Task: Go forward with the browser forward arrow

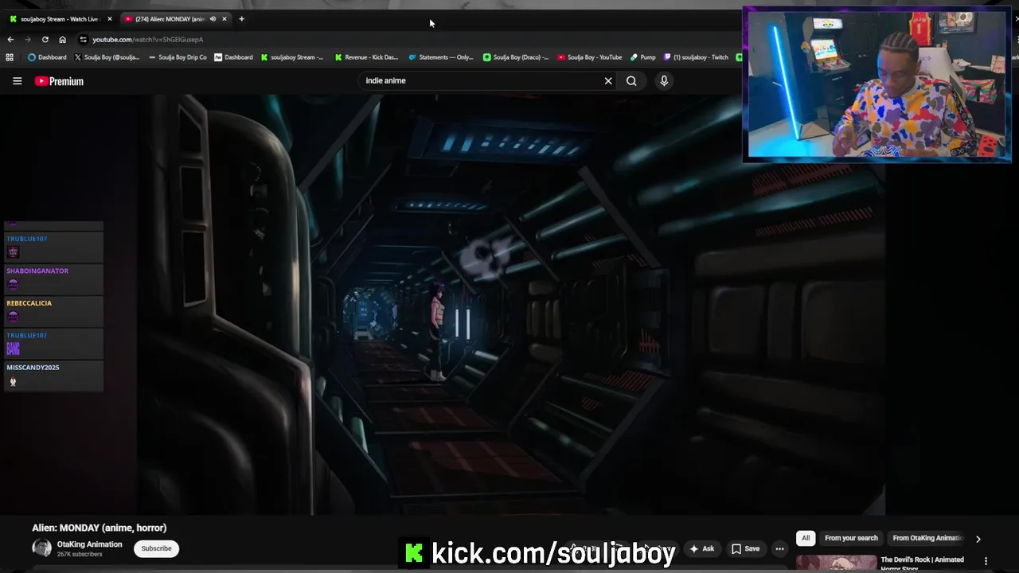Action: coord(27,39)
